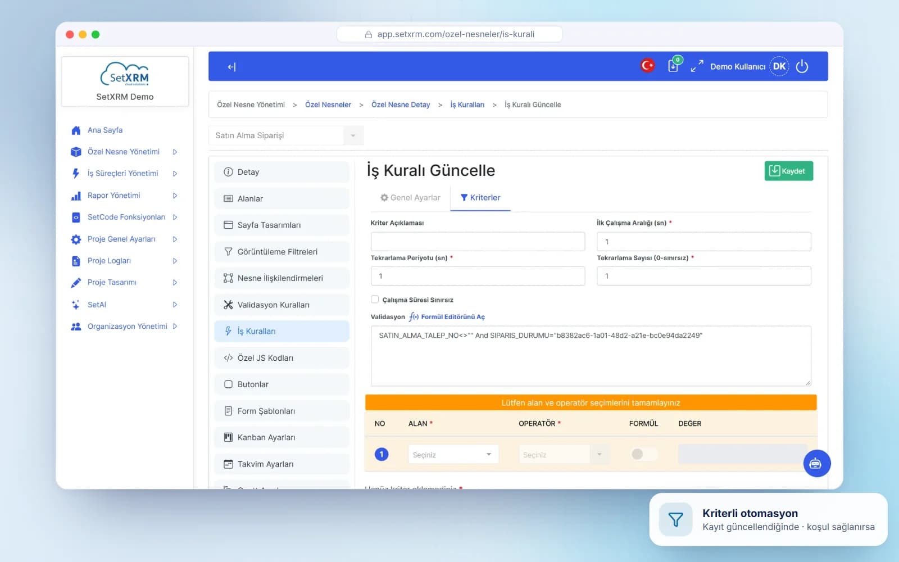Open the DK user avatar
Image resolution: width=899 pixels, height=562 pixels.
tap(779, 66)
